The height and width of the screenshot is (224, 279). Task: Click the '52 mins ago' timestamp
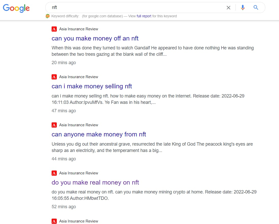pyautogui.click(x=64, y=207)
